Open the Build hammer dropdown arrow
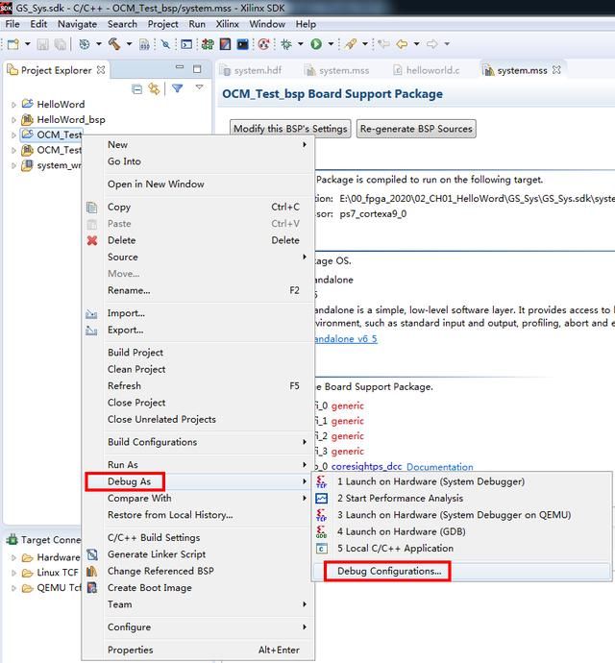The image size is (615, 663). 129,44
